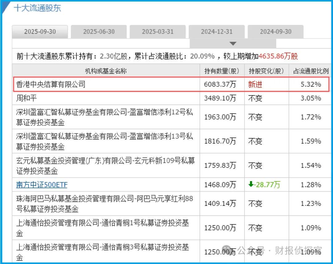Sort by the 持有数量(股) column header
Viewport: 333px width, 264px height.
pos(222,71)
